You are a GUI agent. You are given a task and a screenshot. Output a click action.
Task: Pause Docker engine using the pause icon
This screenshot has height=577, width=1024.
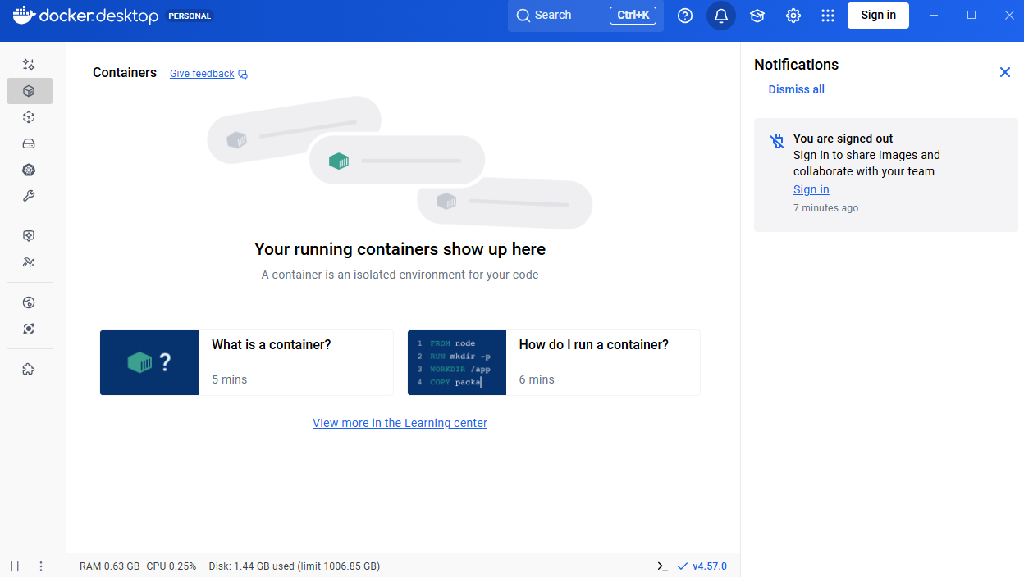[x=15, y=566]
